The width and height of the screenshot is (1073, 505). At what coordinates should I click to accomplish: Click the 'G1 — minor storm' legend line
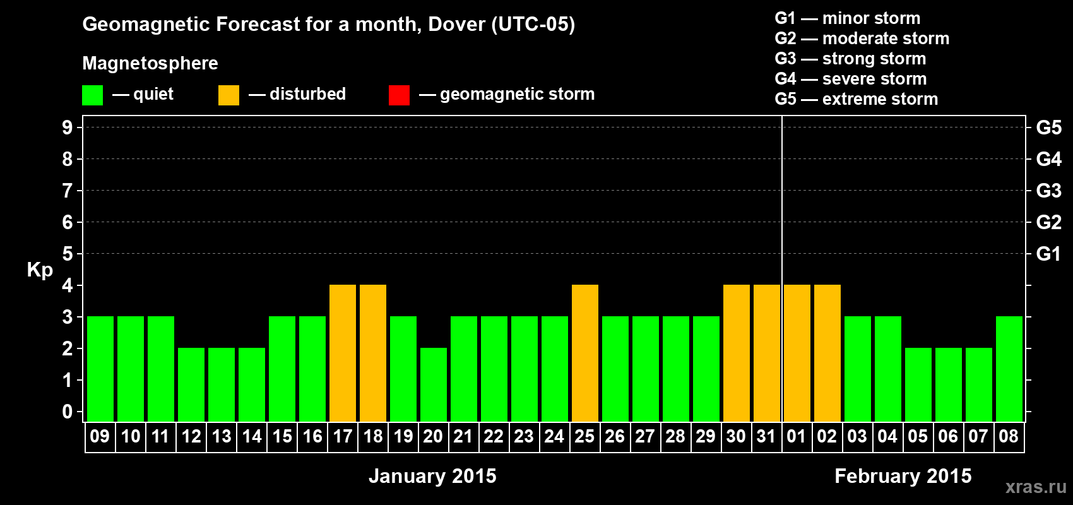tap(847, 18)
